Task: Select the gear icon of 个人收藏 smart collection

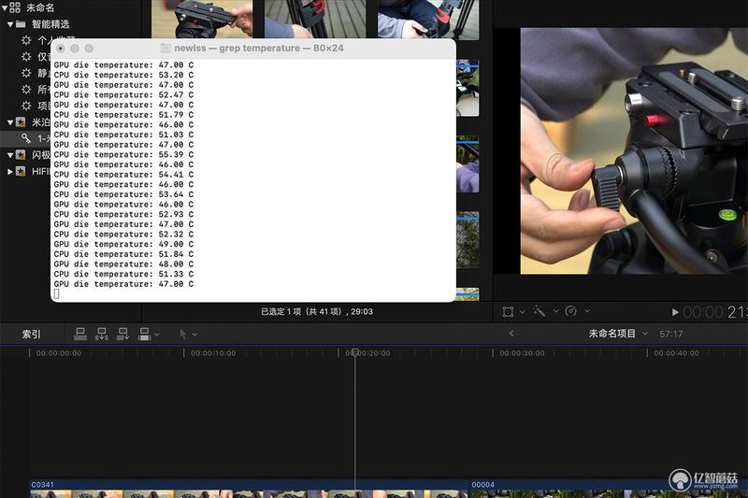Action: click(26, 40)
